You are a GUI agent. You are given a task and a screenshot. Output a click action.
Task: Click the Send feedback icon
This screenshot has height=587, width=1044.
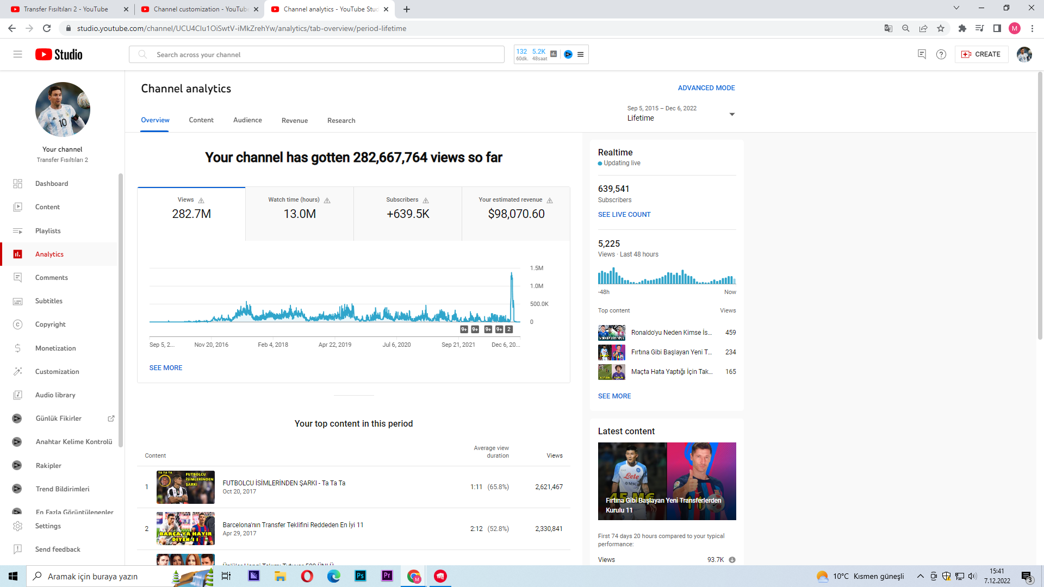tap(17, 549)
